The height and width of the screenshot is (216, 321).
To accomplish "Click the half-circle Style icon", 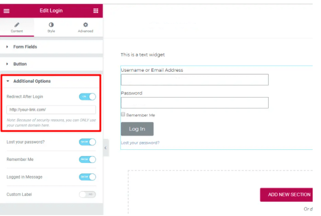I will (51, 25).
